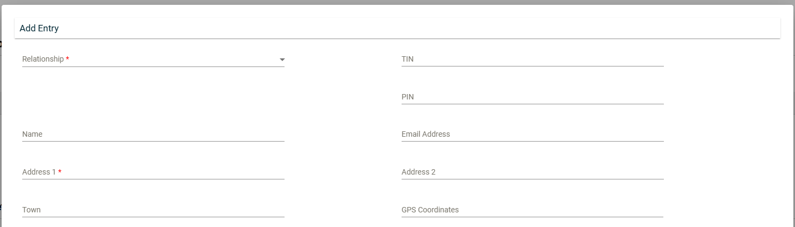Click the dimmed backdrop above the dialog
Viewport: 795px width, 227px height.
(x=397, y=2)
